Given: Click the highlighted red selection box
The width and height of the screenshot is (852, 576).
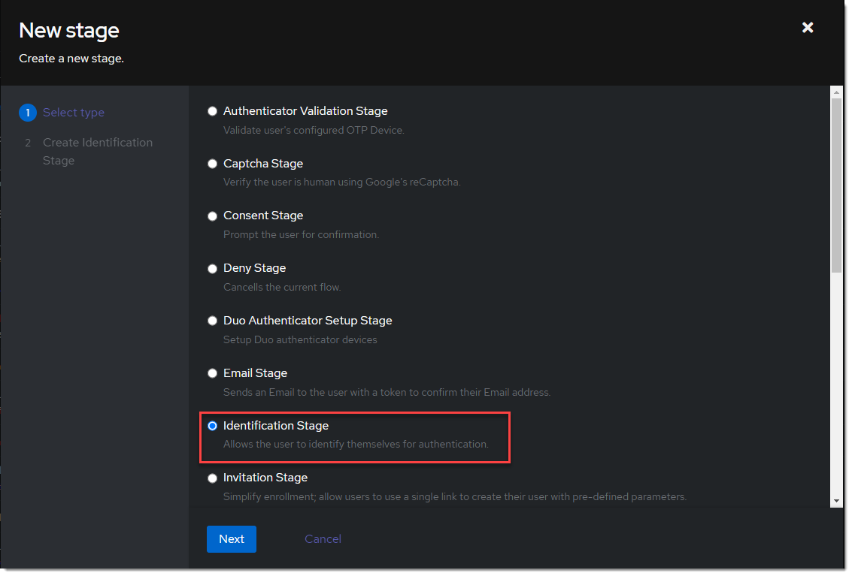Looking at the screenshot, I should (x=355, y=439).
